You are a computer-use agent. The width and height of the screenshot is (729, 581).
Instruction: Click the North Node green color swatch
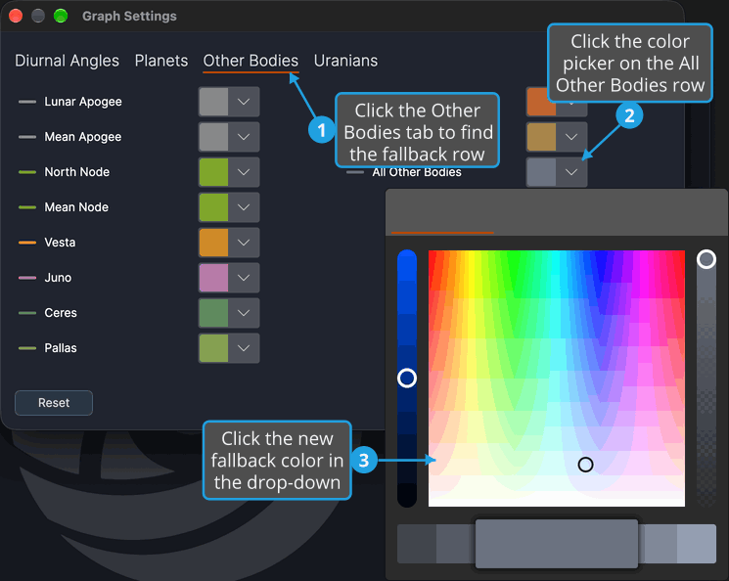[x=214, y=172]
